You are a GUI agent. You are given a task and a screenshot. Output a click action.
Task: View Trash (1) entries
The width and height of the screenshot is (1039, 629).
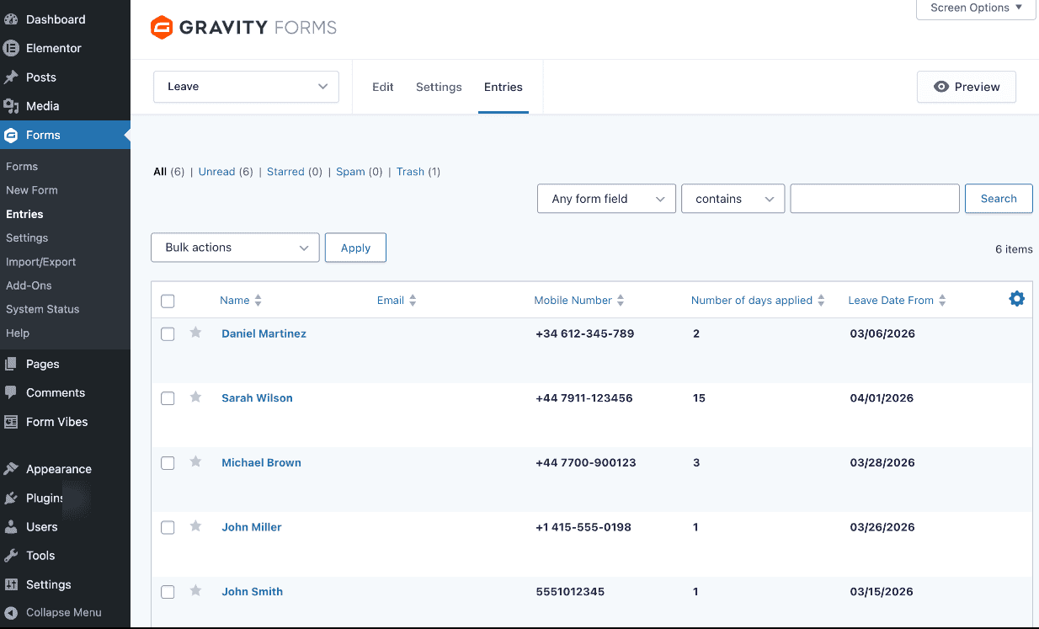click(x=418, y=172)
